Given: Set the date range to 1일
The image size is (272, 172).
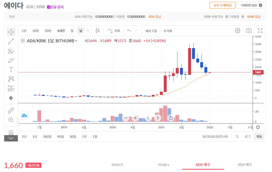Looking at the screenshot, I should [x=95, y=136].
